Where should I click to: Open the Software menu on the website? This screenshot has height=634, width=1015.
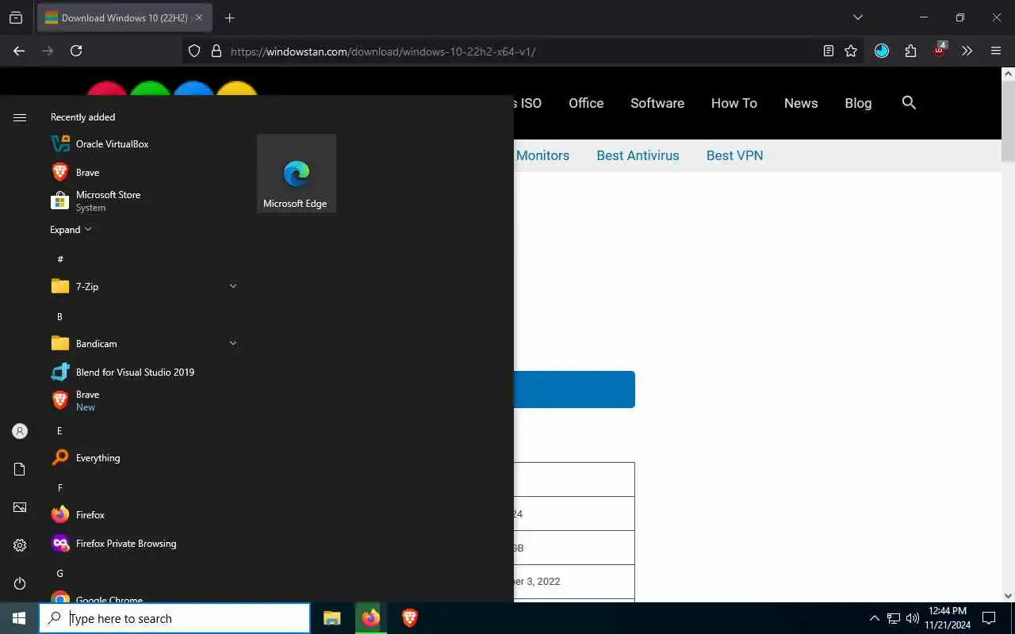tap(657, 103)
